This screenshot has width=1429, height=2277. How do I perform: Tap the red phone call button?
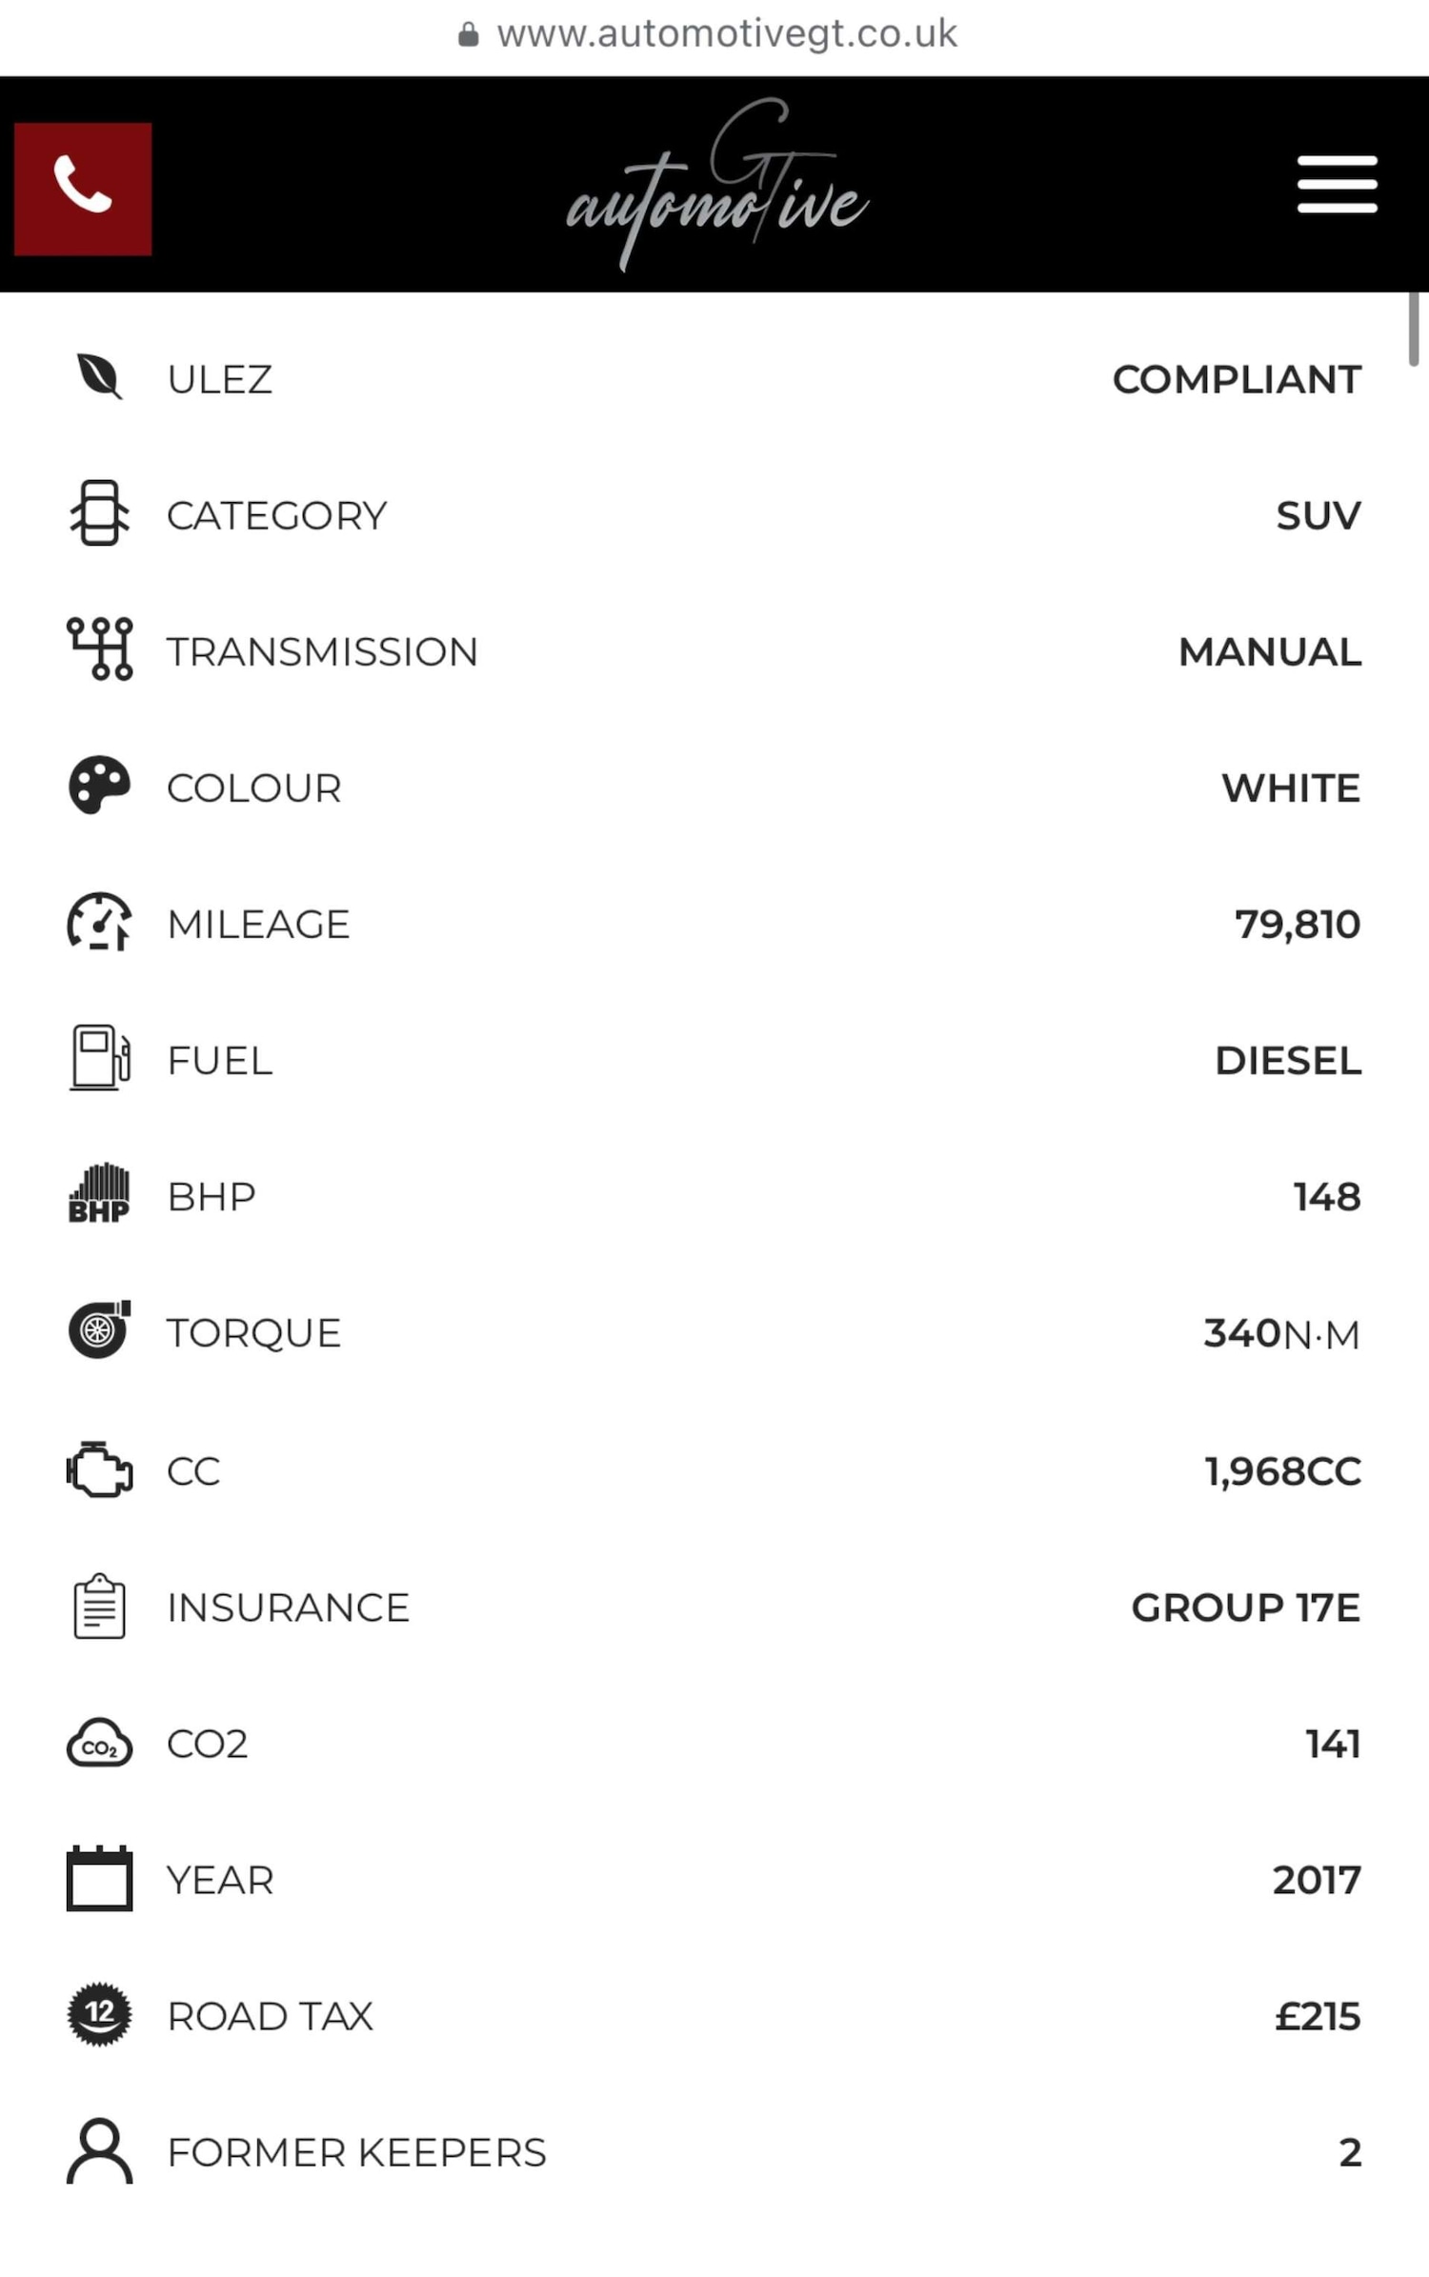[83, 189]
